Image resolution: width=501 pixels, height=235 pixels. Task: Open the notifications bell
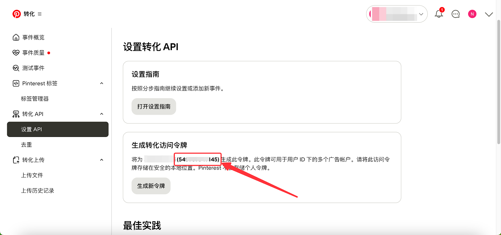click(x=439, y=14)
